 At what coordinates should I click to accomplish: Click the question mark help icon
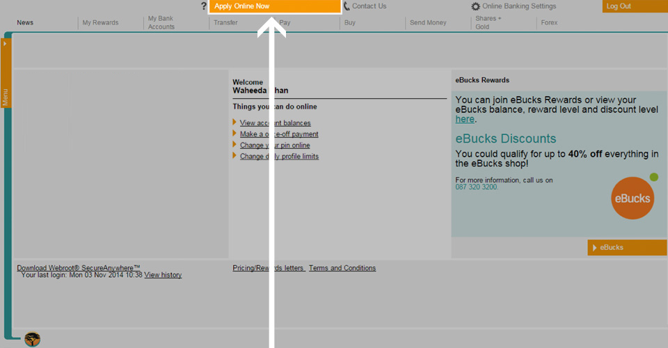pos(204,6)
